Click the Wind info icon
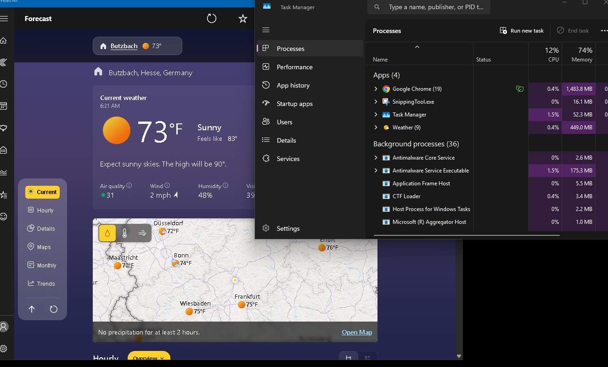Image resolution: width=608 pixels, height=367 pixels. coord(167,186)
